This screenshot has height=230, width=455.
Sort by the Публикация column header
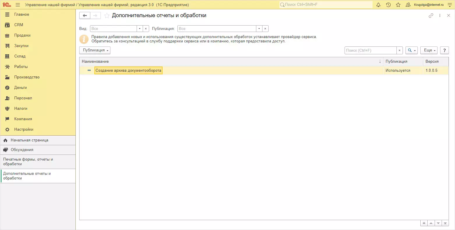[x=403, y=62]
